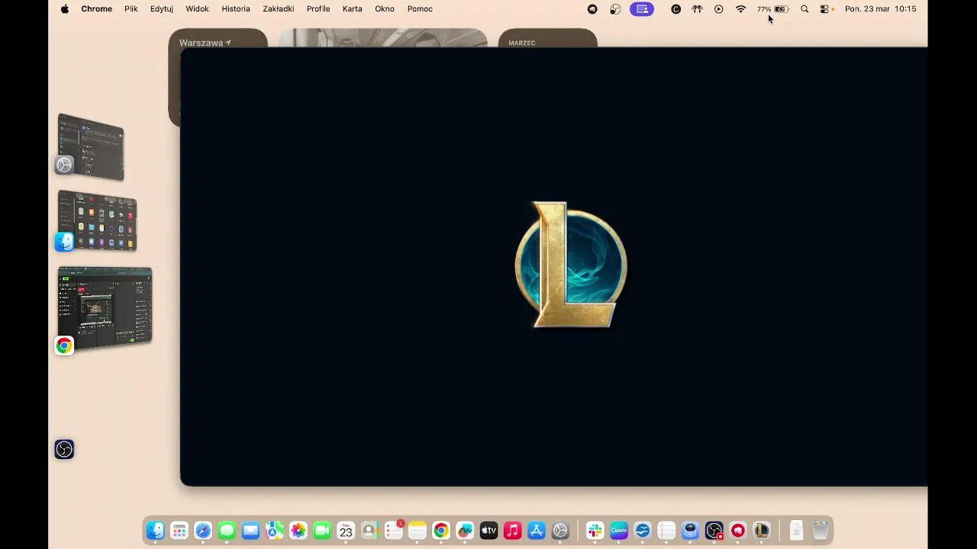Open Music app in the Dock
The width and height of the screenshot is (977, 549).
click(x=513, y=531)
